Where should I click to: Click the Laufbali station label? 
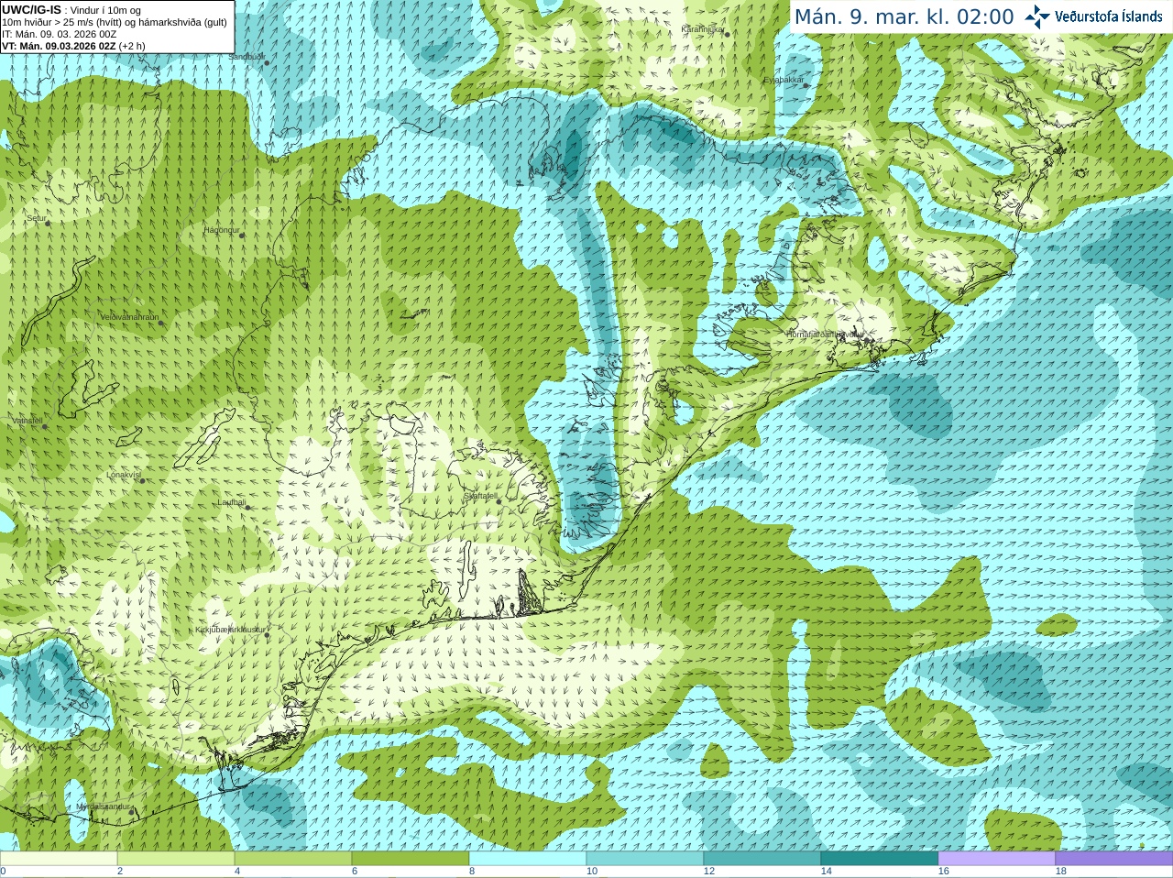[x=232, y=502]
